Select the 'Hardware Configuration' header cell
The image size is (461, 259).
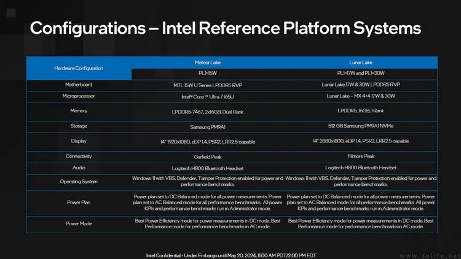[x=79, y=68]
